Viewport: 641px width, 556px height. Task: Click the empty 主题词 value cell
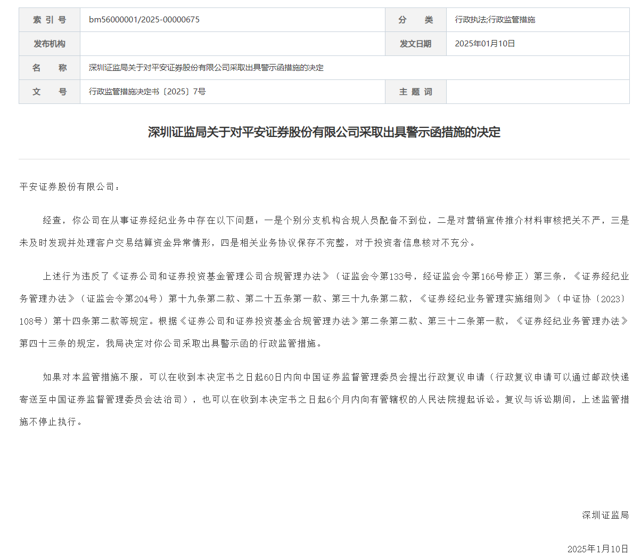coord(538,92)
